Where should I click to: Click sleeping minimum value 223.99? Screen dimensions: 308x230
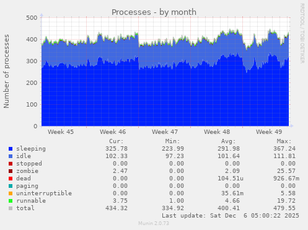point(173,149)
